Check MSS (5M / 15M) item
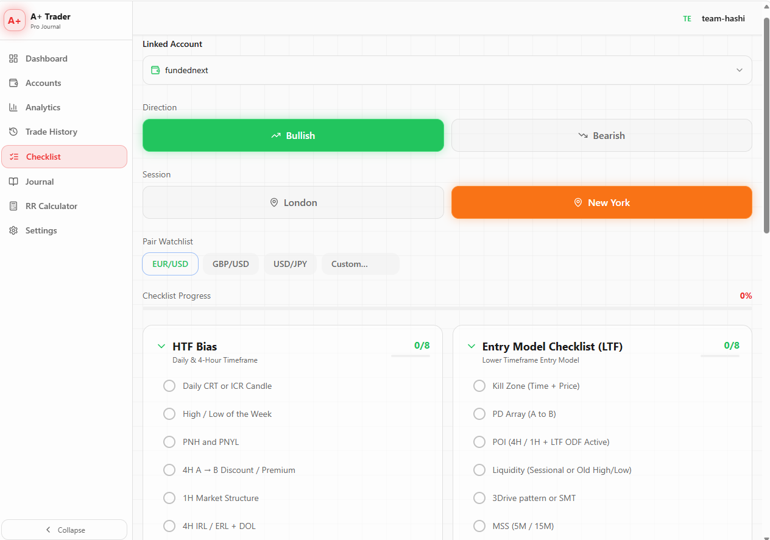This screenshot has width=770, height=540. [x=479, y=526]
